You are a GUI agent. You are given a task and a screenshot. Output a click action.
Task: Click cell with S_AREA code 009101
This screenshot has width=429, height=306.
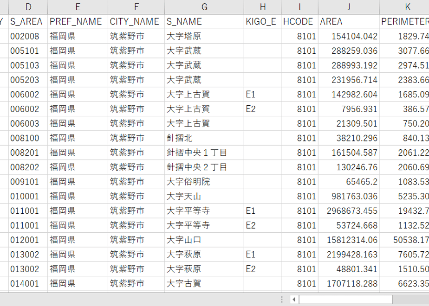pos(28,182)
